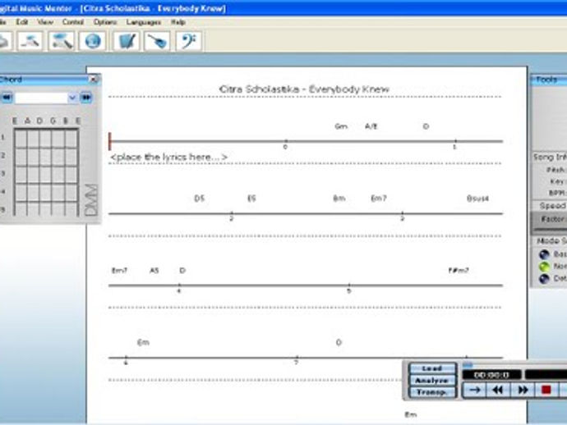Click measure marker 0 on timeline
Screen dimensions: 567x425
point(285,147)
